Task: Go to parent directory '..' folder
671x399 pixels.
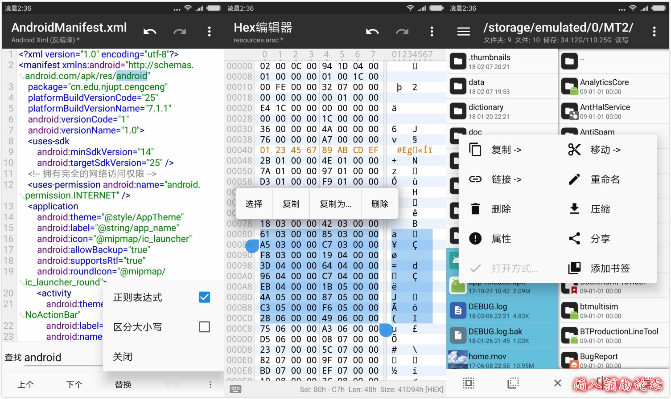Action: click(x=614, y=61)
